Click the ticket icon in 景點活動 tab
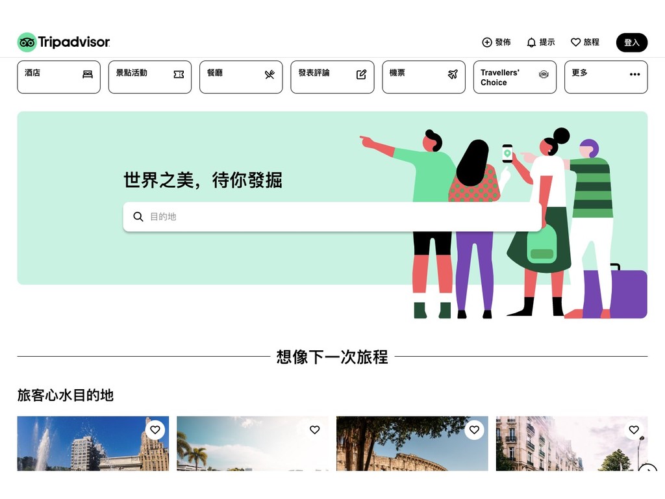The width and height of the screenshot is (665, 499). pyautogui.click(x=179, y=74)
